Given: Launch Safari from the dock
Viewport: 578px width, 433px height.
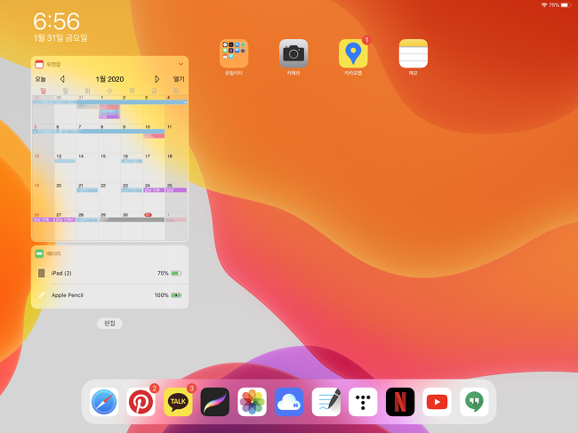Looking at the screenshot, I should (x=104, y=402).
